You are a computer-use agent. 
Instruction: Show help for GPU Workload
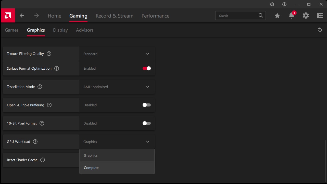(35, 142)
